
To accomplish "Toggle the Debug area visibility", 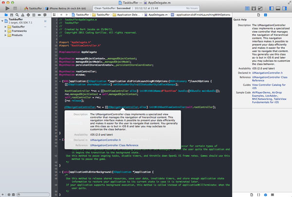I will click(278, 8).
